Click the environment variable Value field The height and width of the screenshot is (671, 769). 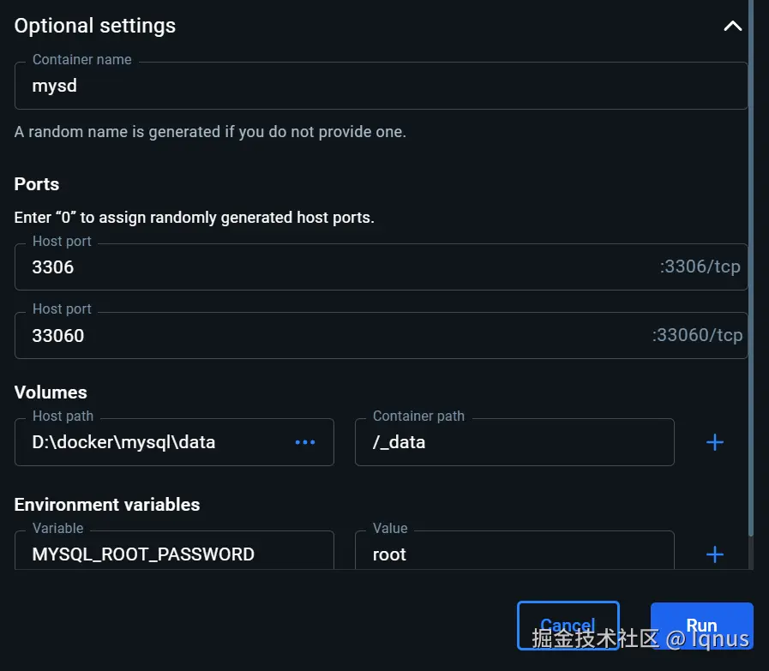(514, 554)
